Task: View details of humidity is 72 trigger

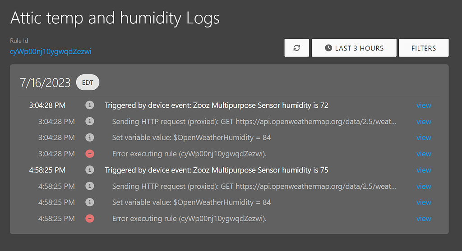Action: click(x=423, y=105)
